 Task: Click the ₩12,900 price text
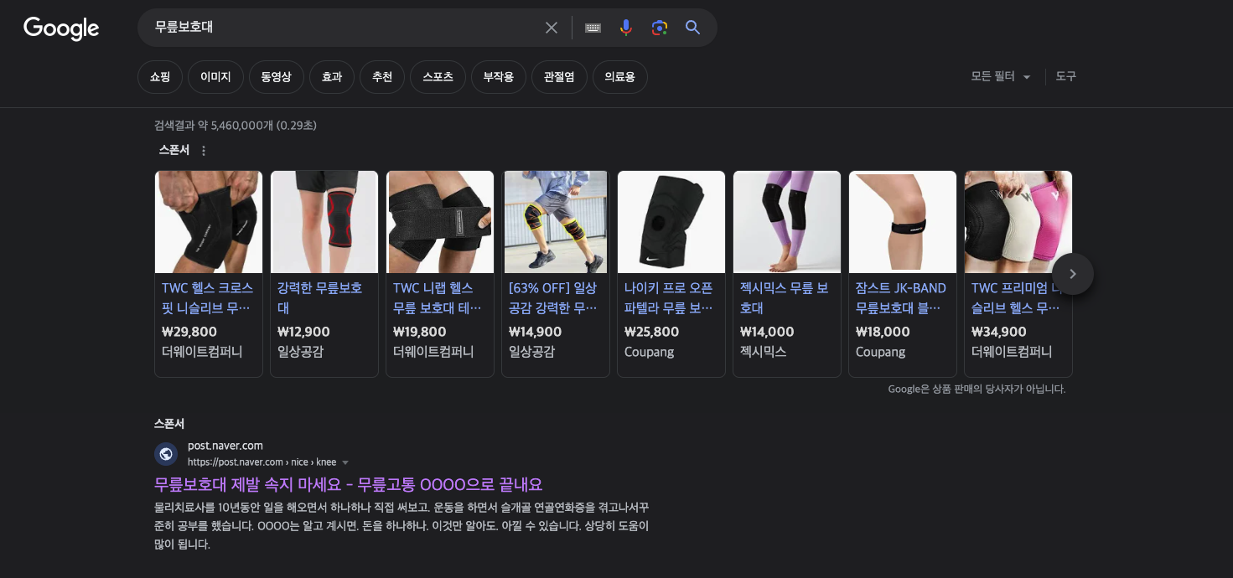point(303,332)
